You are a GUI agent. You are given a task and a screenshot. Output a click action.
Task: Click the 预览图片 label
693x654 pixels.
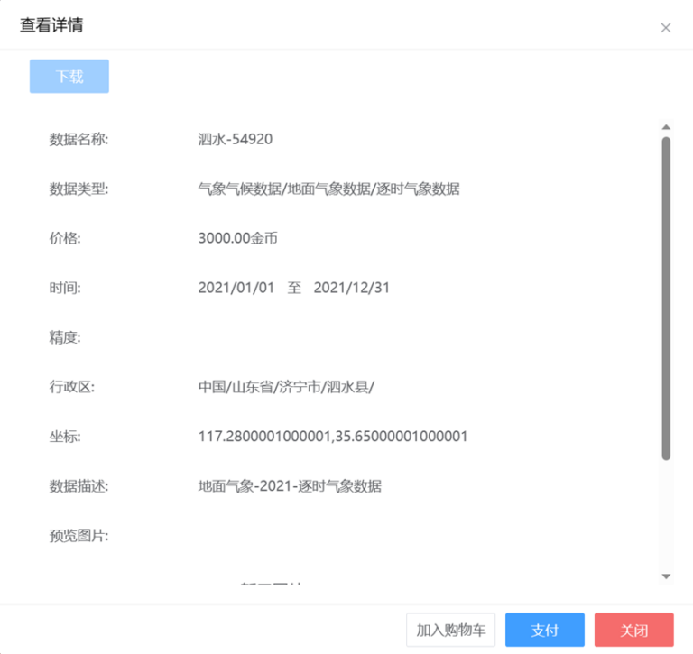coord(79,536)
